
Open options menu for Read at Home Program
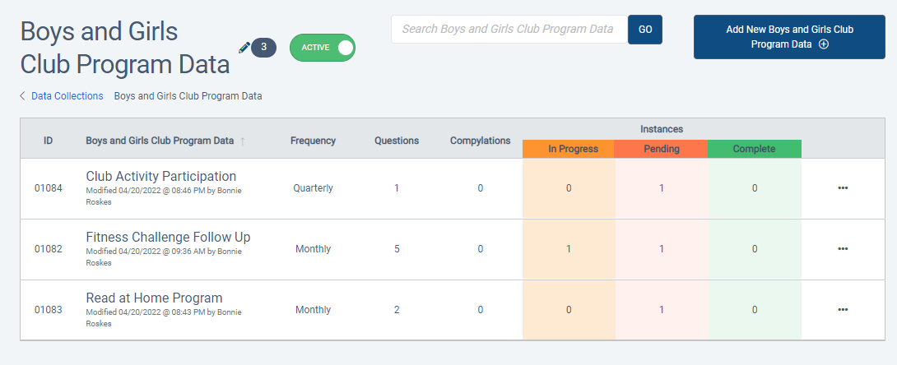[x=842, y=310]
